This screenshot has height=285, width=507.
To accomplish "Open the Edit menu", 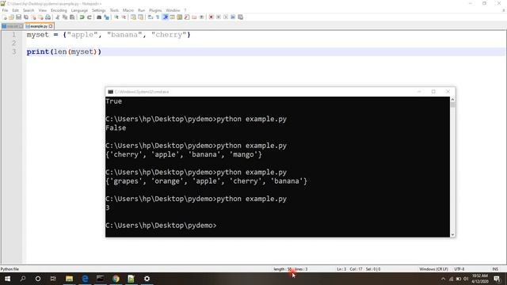I will pos(15,10).
